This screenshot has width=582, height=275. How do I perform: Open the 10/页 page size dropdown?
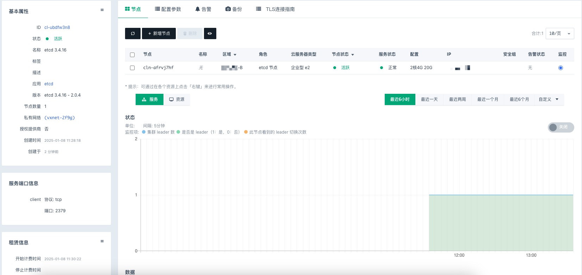(x=560, y=33)
